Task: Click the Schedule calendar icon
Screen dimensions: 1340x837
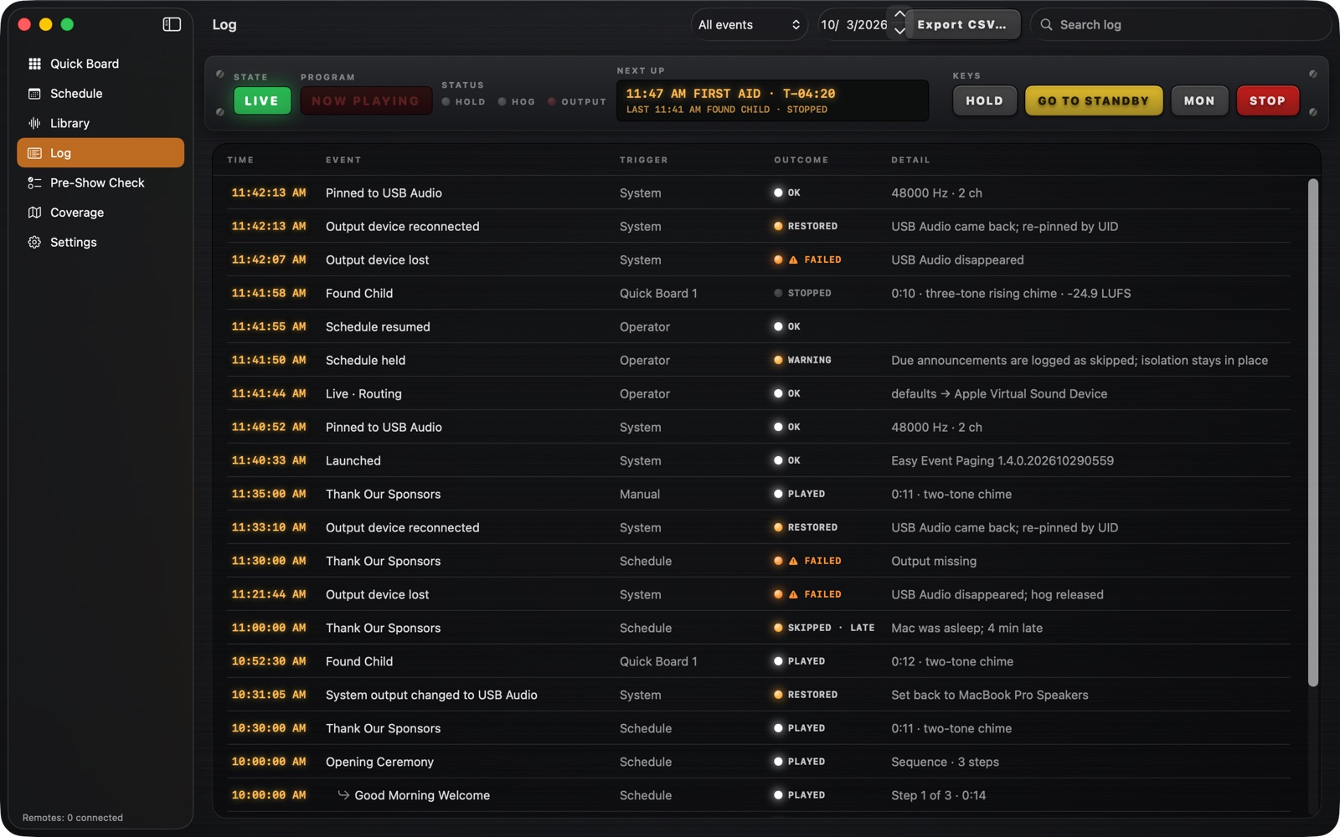Action: tap(34, 94)
